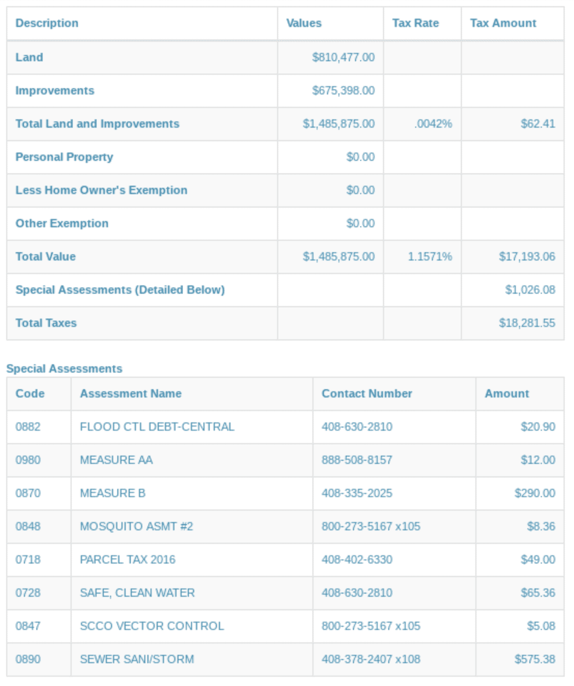The width and height of the screenshot is (574, 686).
Task: Select the 1.1571% tax rate value
Action: tap(430, 257)
